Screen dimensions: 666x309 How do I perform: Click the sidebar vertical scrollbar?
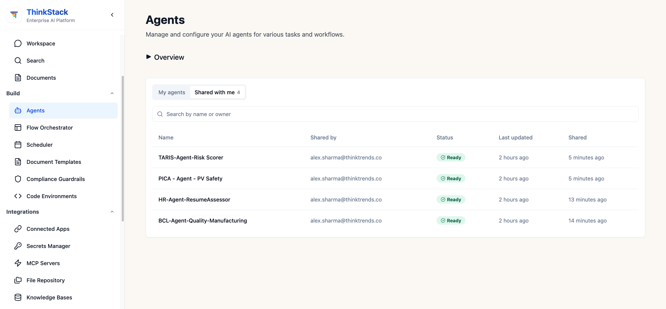123,149
